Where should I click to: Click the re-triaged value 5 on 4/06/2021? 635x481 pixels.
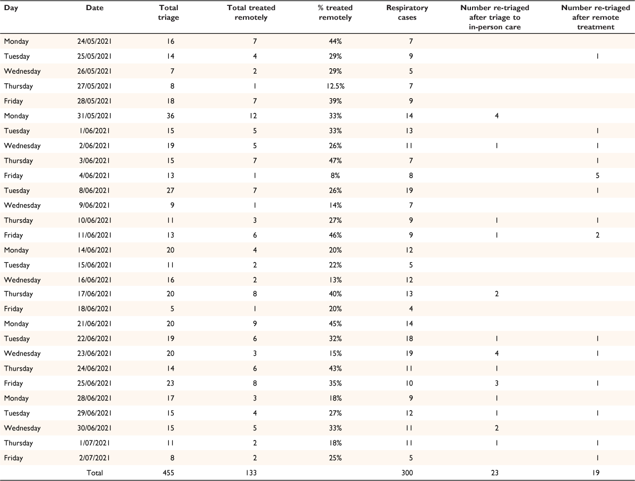[597, 176]
